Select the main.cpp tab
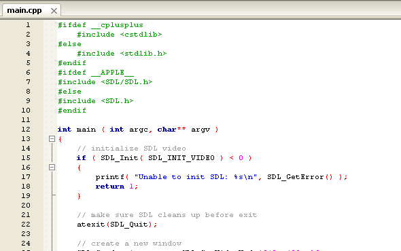The image size is (401, 251). [24, 10]
